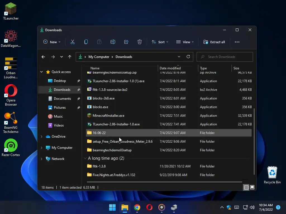Select Videos in navigation pane

[59, 125]
